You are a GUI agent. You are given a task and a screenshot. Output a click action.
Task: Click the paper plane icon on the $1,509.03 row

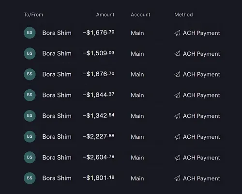point(177,54)
